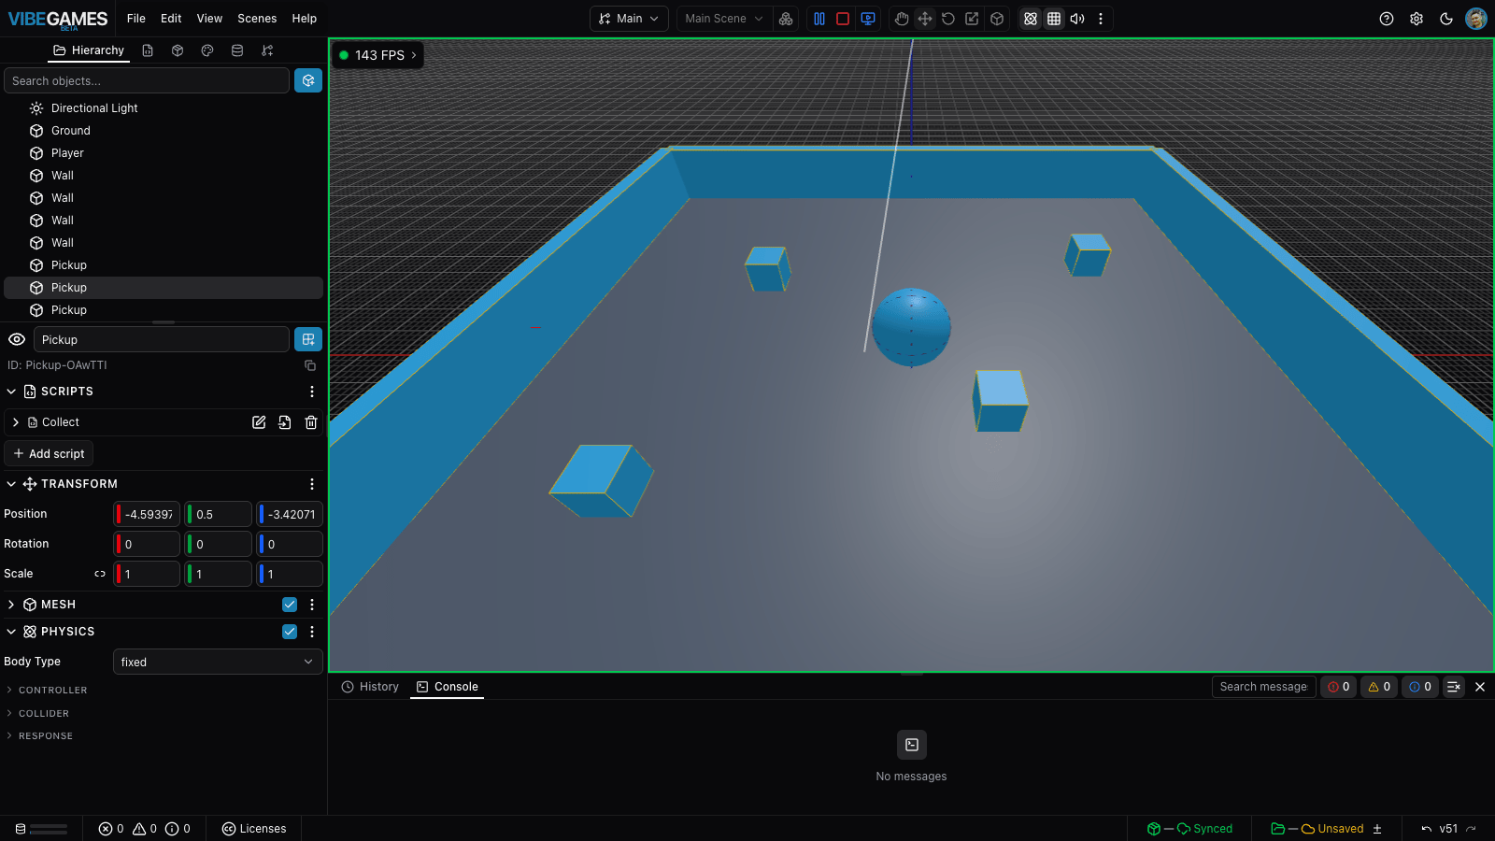1495x841 pixels.
Task: Select the Ground object
Action: click(164, 131)
